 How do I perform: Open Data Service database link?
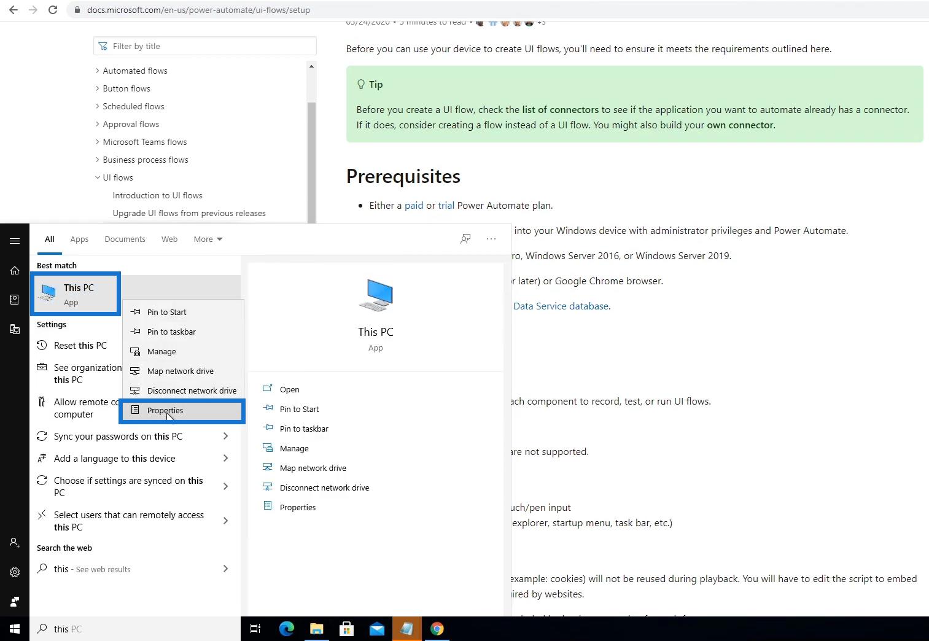[561, 306]
